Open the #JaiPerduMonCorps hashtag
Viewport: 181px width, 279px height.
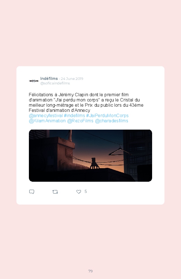coord(107,116)
